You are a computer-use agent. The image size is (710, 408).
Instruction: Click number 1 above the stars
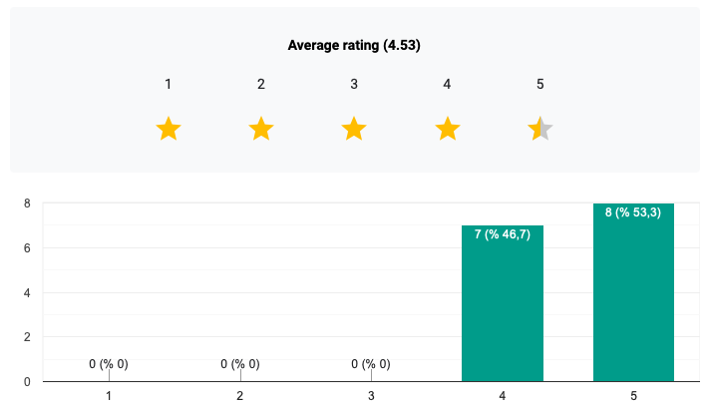tap(169, 84)
